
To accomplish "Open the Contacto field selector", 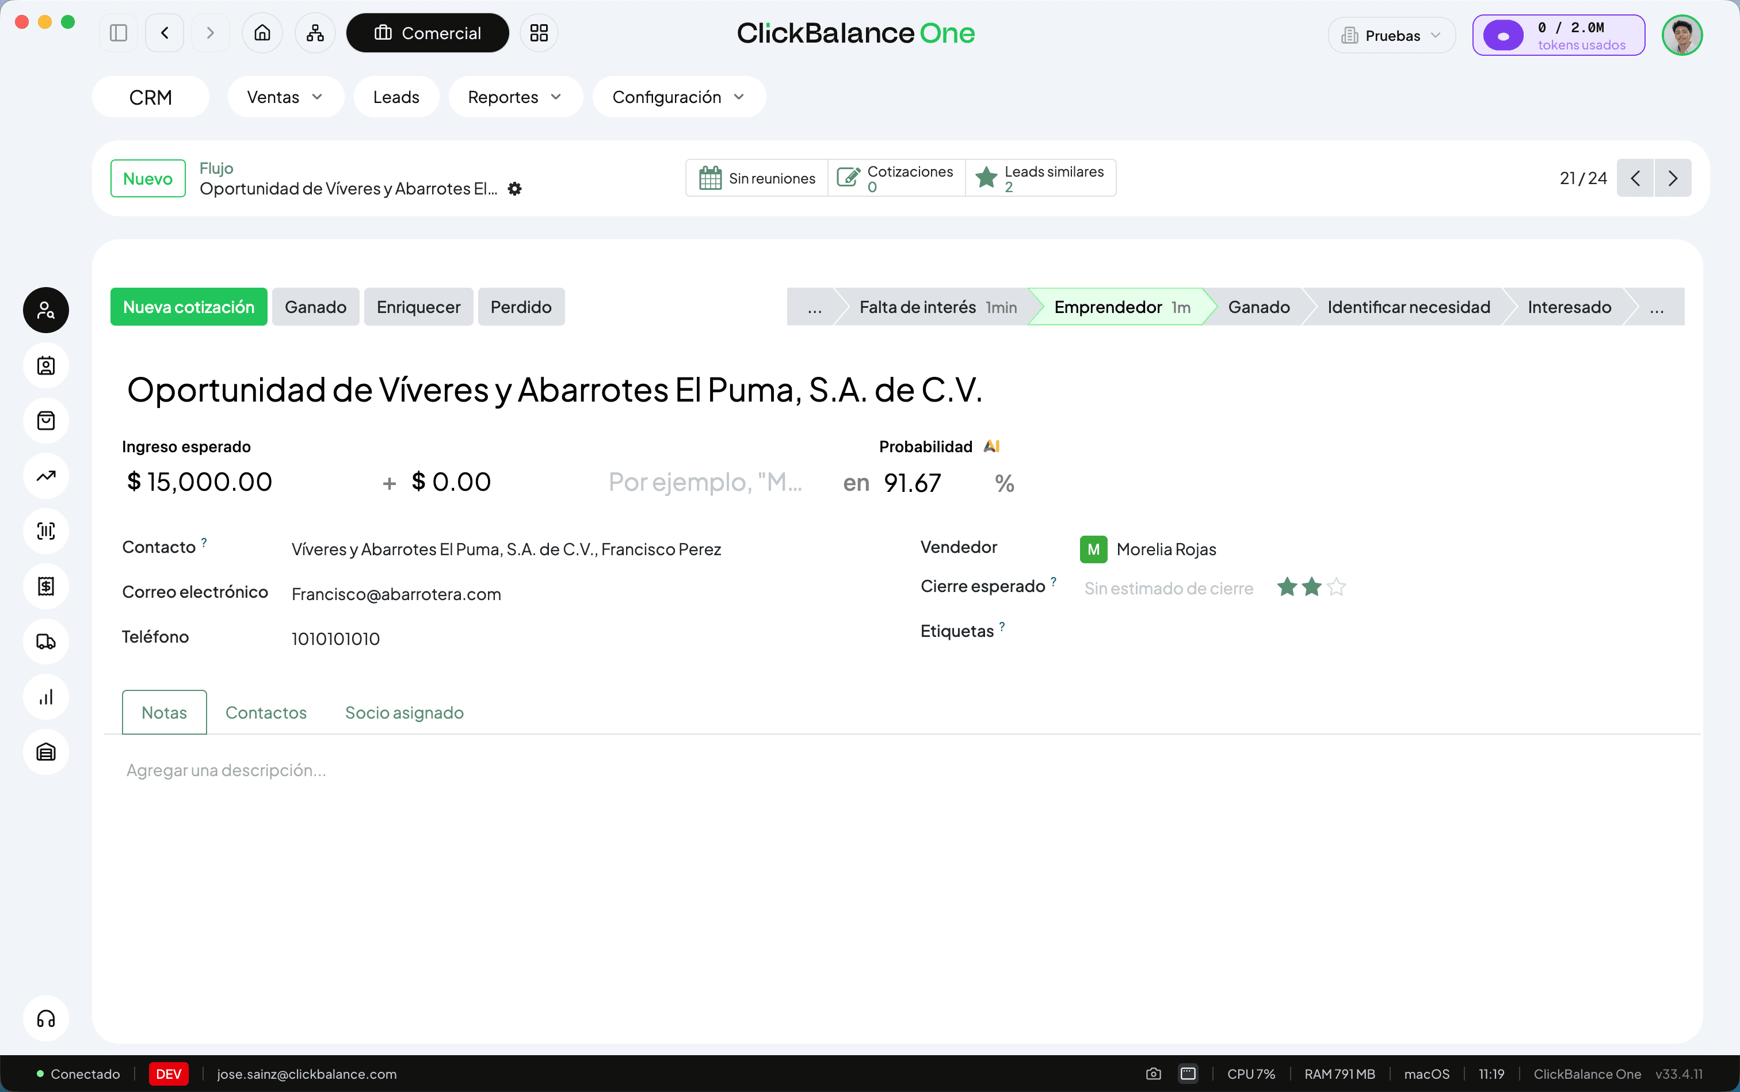I will click(506, 549).
